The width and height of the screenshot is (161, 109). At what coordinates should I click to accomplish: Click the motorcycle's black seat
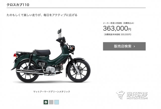tap(42, 52)
